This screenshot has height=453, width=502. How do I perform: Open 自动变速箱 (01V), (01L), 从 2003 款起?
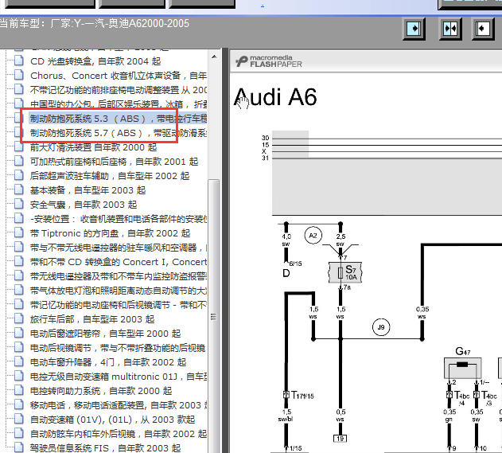112,420
